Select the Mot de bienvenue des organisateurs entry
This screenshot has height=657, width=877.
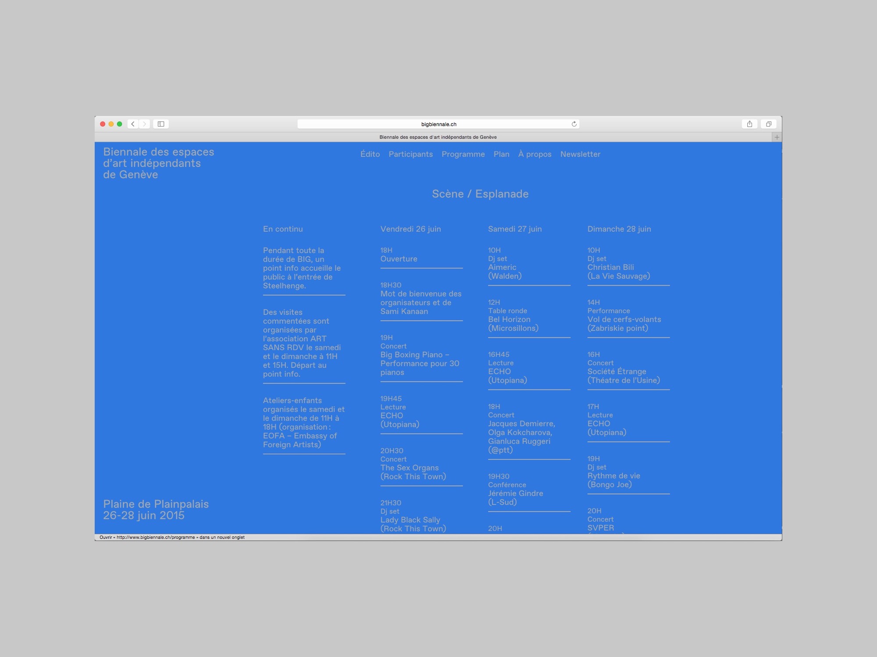coord(421,298)
